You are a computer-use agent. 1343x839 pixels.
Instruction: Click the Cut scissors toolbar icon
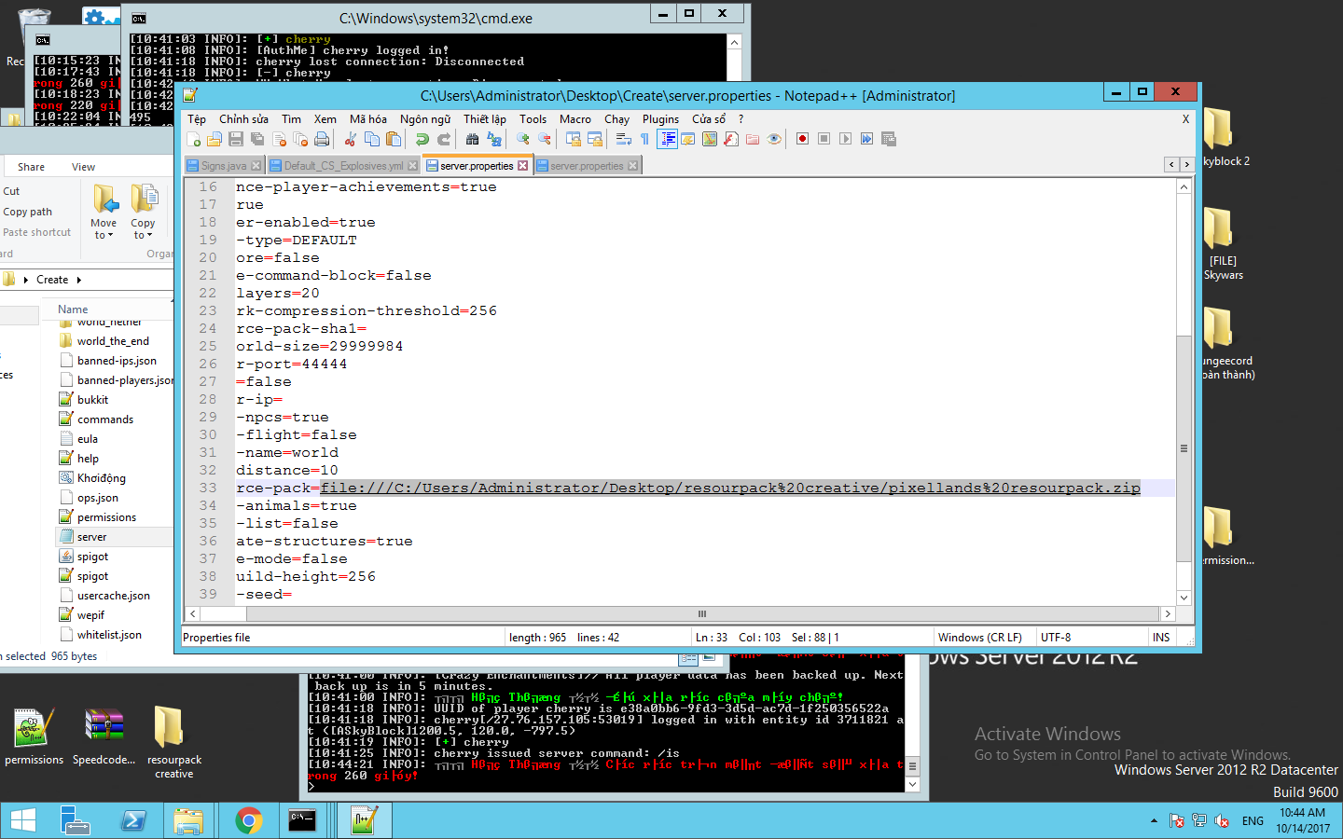coord(351,139)
